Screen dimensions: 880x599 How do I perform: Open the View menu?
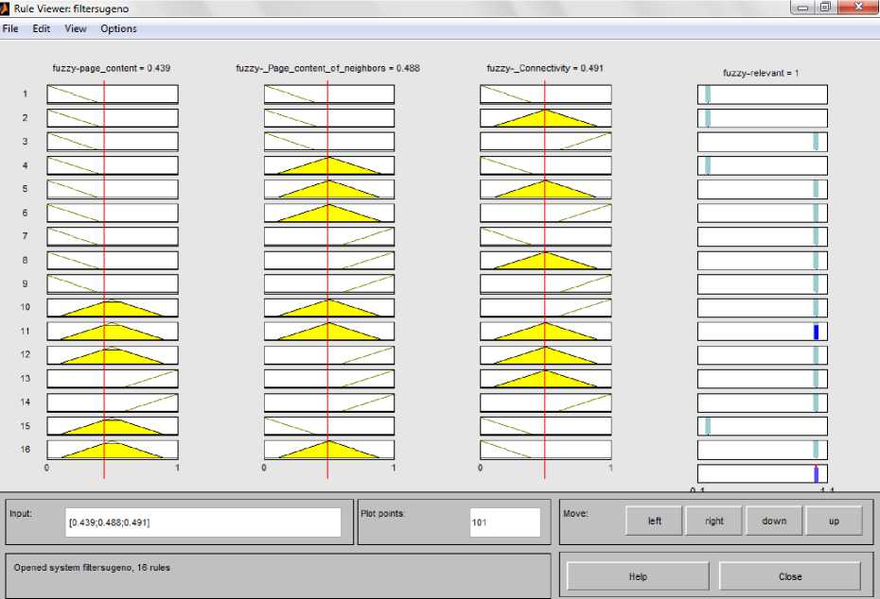[x=76, y=28]
